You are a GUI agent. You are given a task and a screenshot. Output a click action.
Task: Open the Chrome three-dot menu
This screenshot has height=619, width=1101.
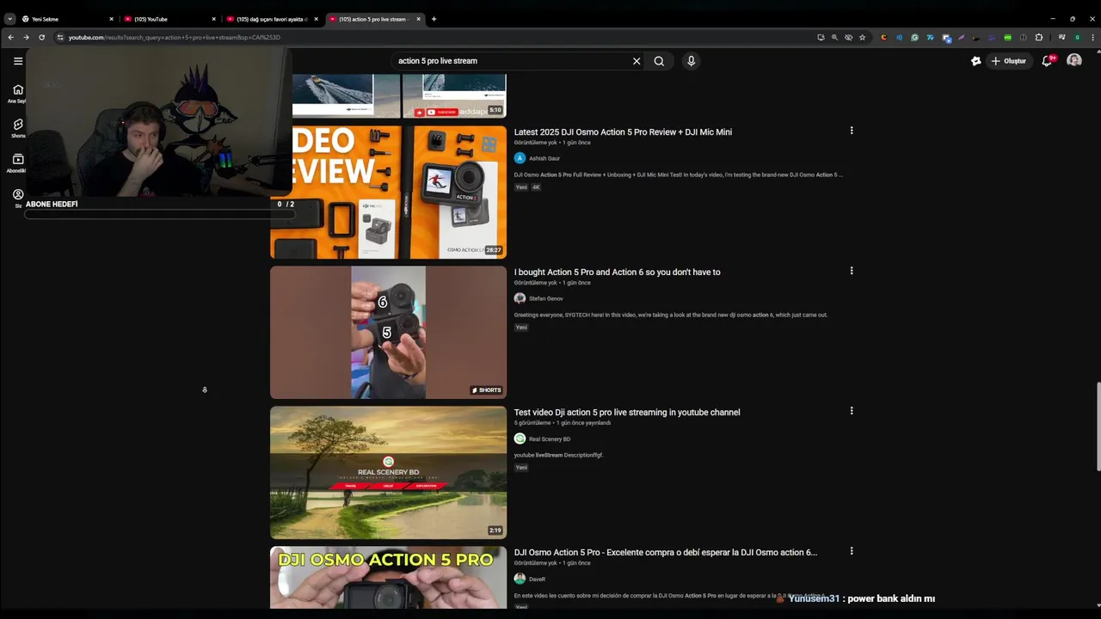(1091, 37)
